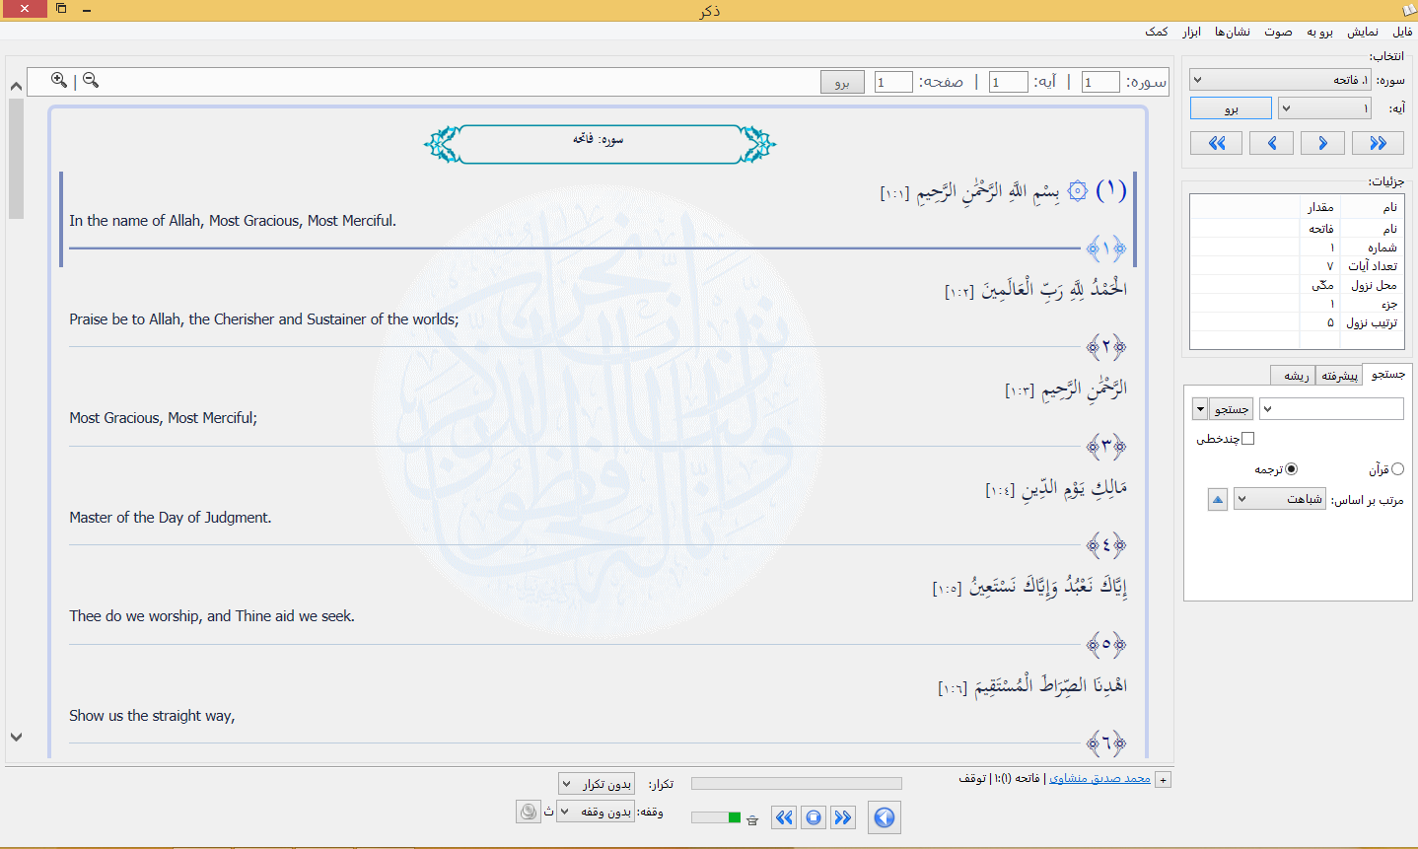Enable the چندخطی checkbox
Image resolution: width=1418 pixels, height=849 pixels.
(1248, 439)
